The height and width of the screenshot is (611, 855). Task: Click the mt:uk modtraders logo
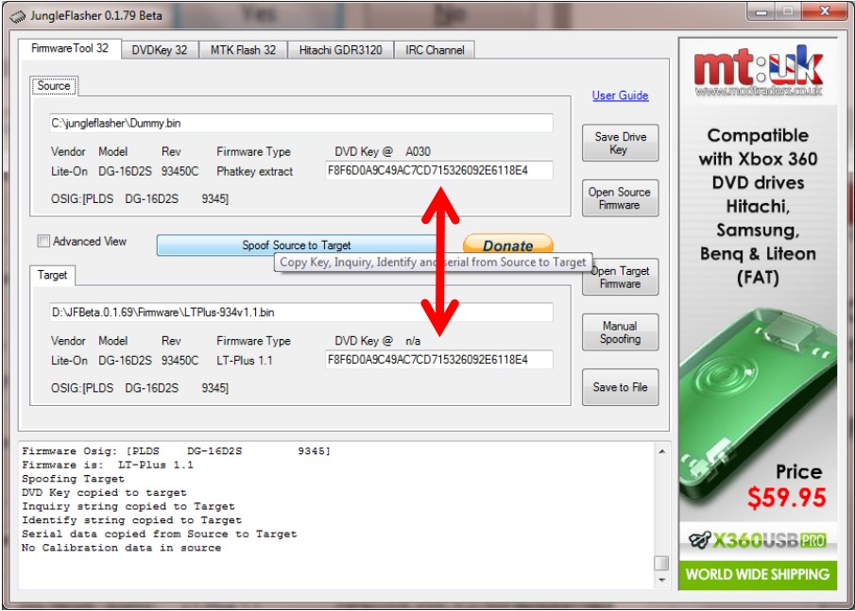pyautogui.click(x=758, y=71)
